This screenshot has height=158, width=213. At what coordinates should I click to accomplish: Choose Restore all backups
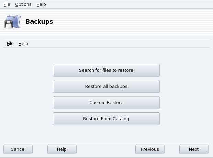(106, 86)
